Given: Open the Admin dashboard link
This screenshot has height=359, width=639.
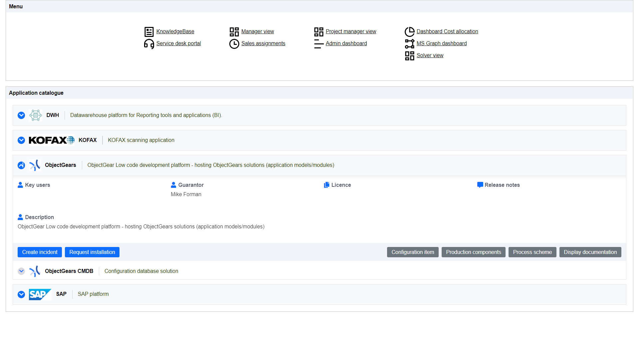Looking at the screenshot, I should point(346,43).
